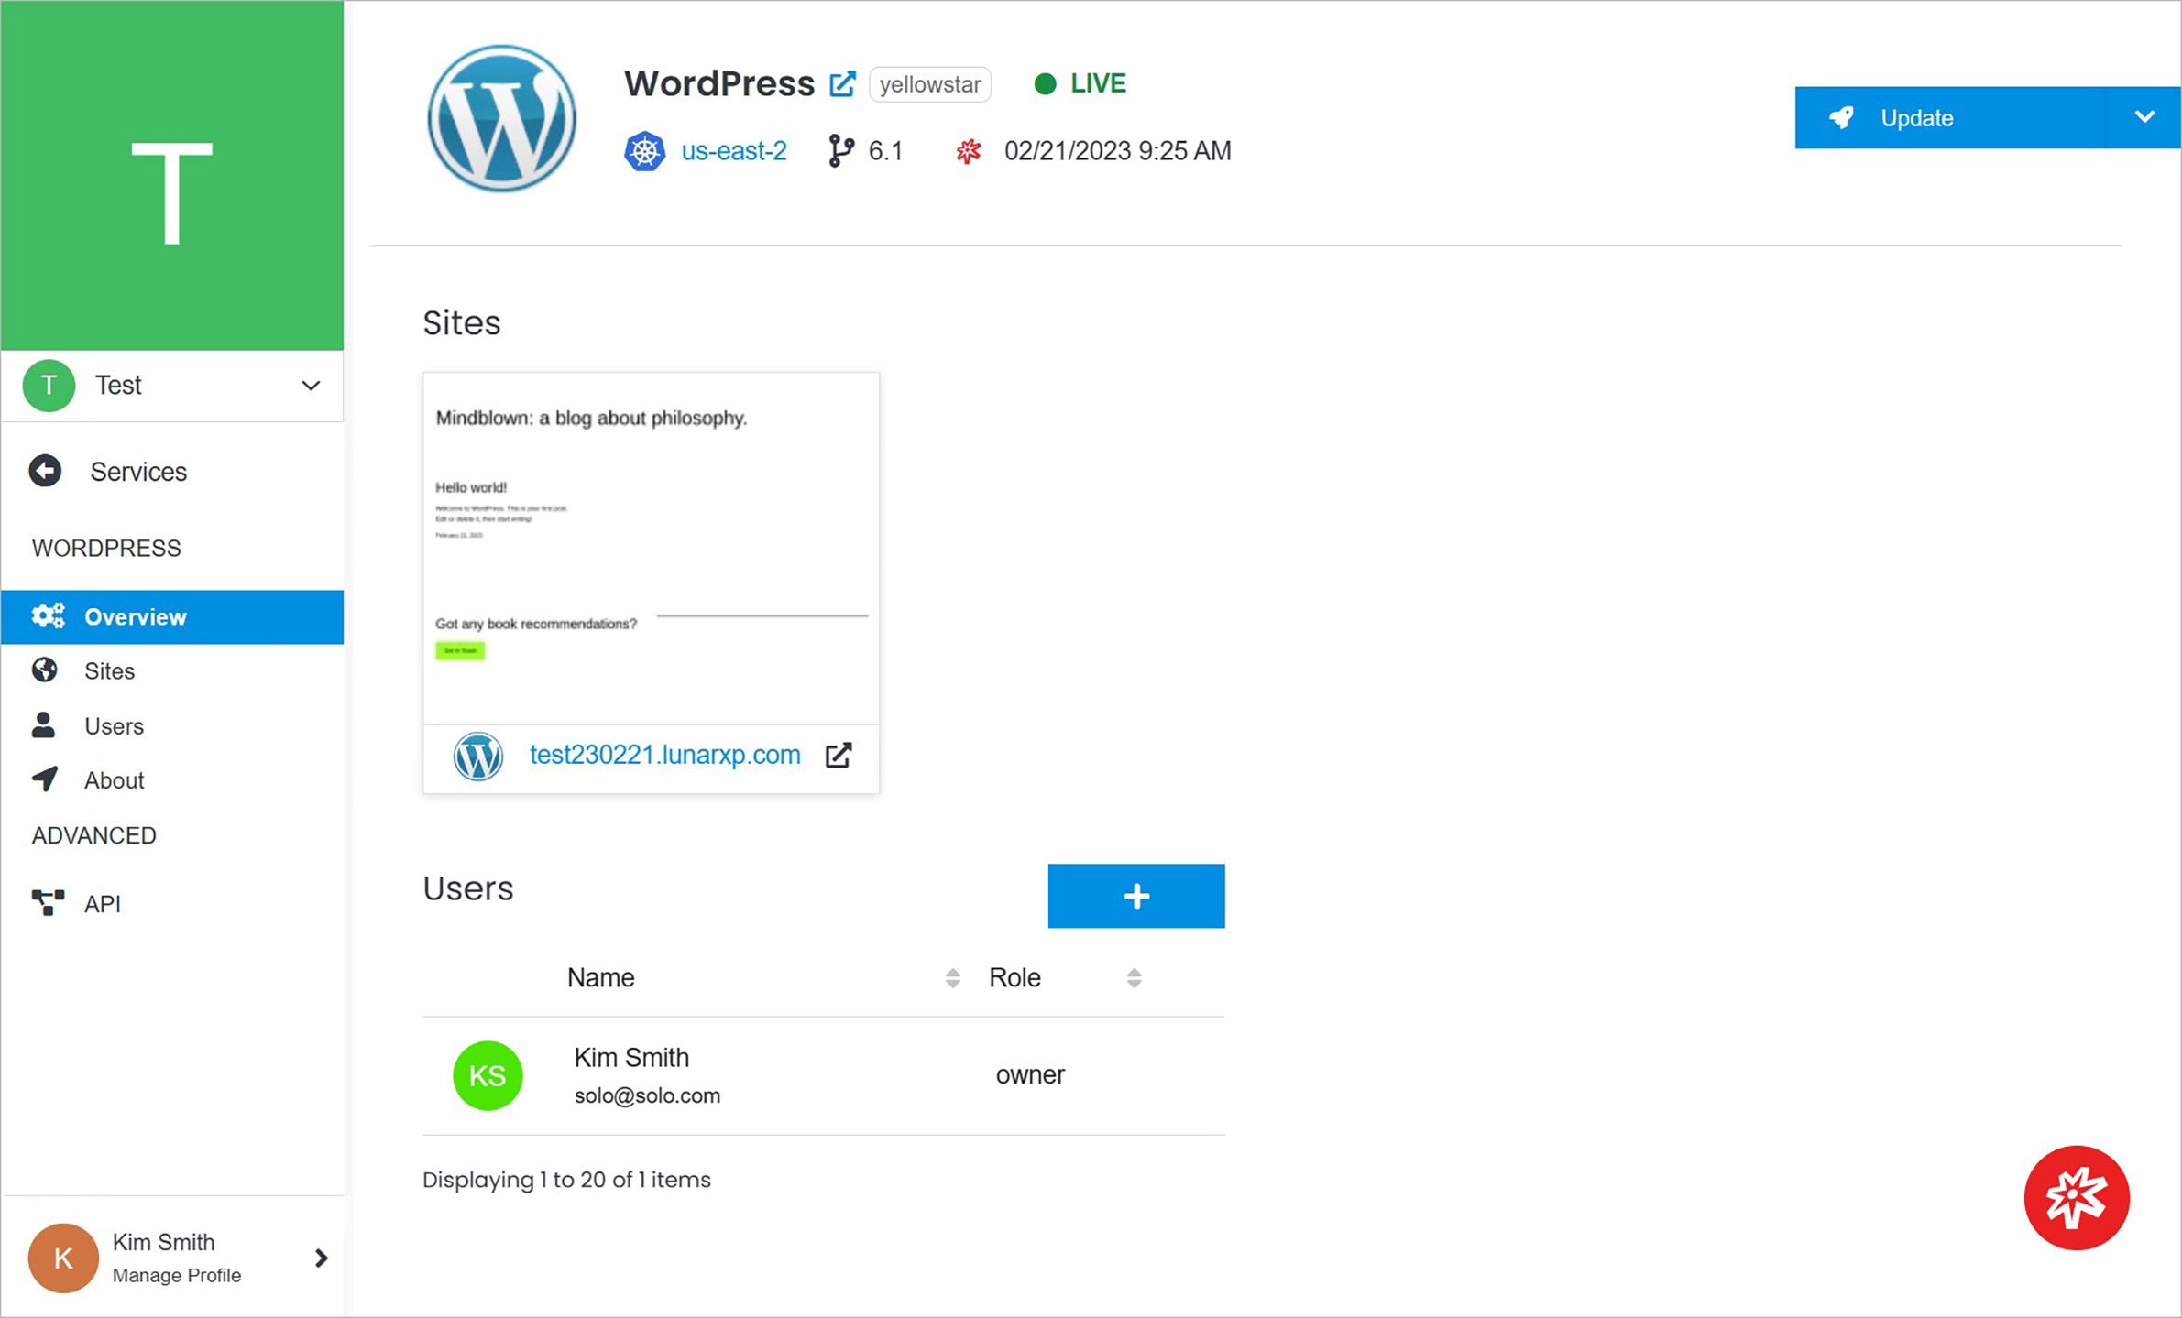
Task: Click the git branch version 6.1 icon
Action: [841, 151]
